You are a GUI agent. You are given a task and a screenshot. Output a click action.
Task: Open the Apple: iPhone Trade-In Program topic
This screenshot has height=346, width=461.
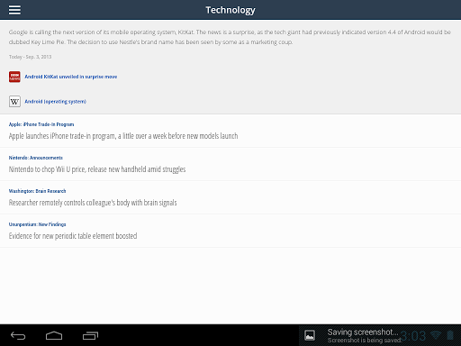tap(41, 124)
